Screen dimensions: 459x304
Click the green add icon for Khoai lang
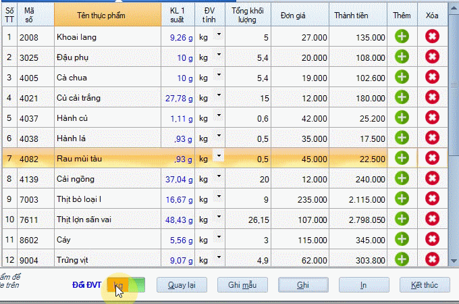coord(402,37)
